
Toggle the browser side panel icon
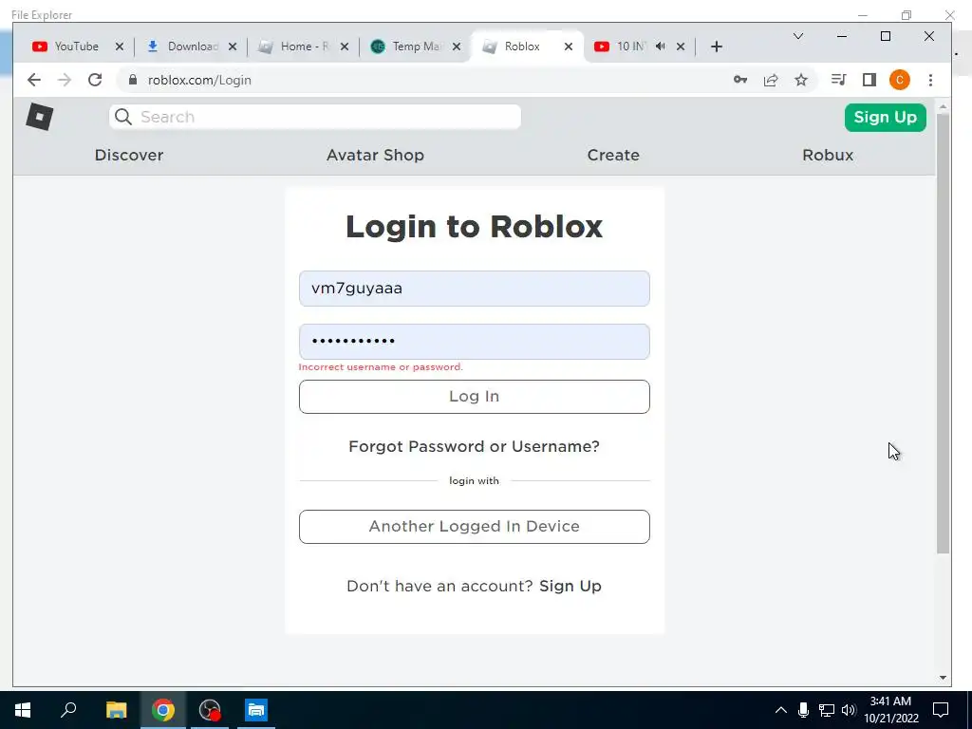click(869, 80)
